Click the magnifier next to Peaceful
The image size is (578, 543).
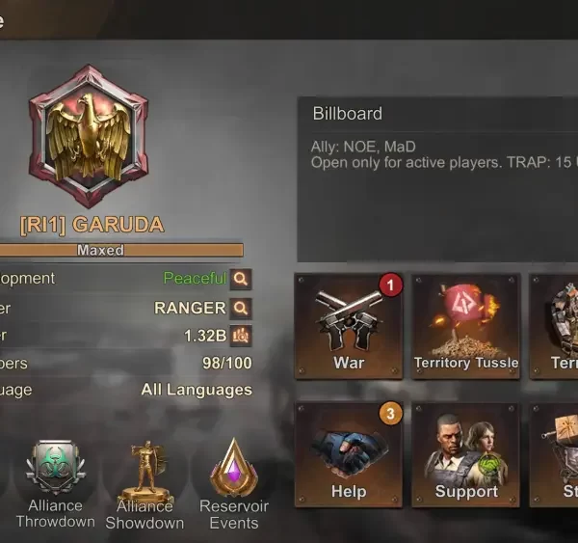point(241,279)
